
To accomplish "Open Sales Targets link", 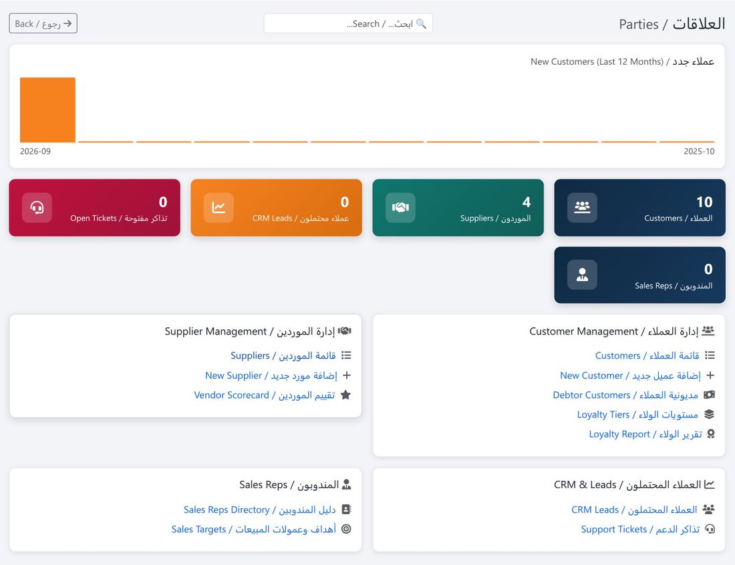I will point(254,530).
